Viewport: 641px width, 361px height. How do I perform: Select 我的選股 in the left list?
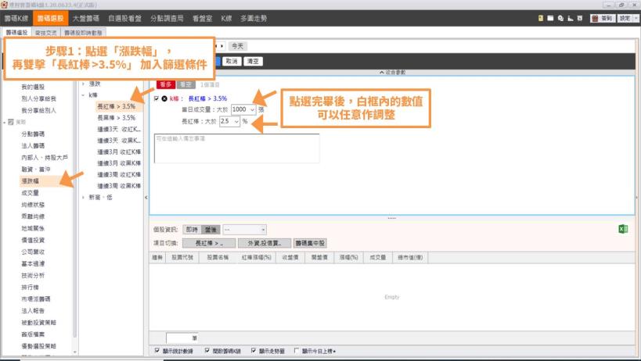pyautogui.click(x=33, y=87)
